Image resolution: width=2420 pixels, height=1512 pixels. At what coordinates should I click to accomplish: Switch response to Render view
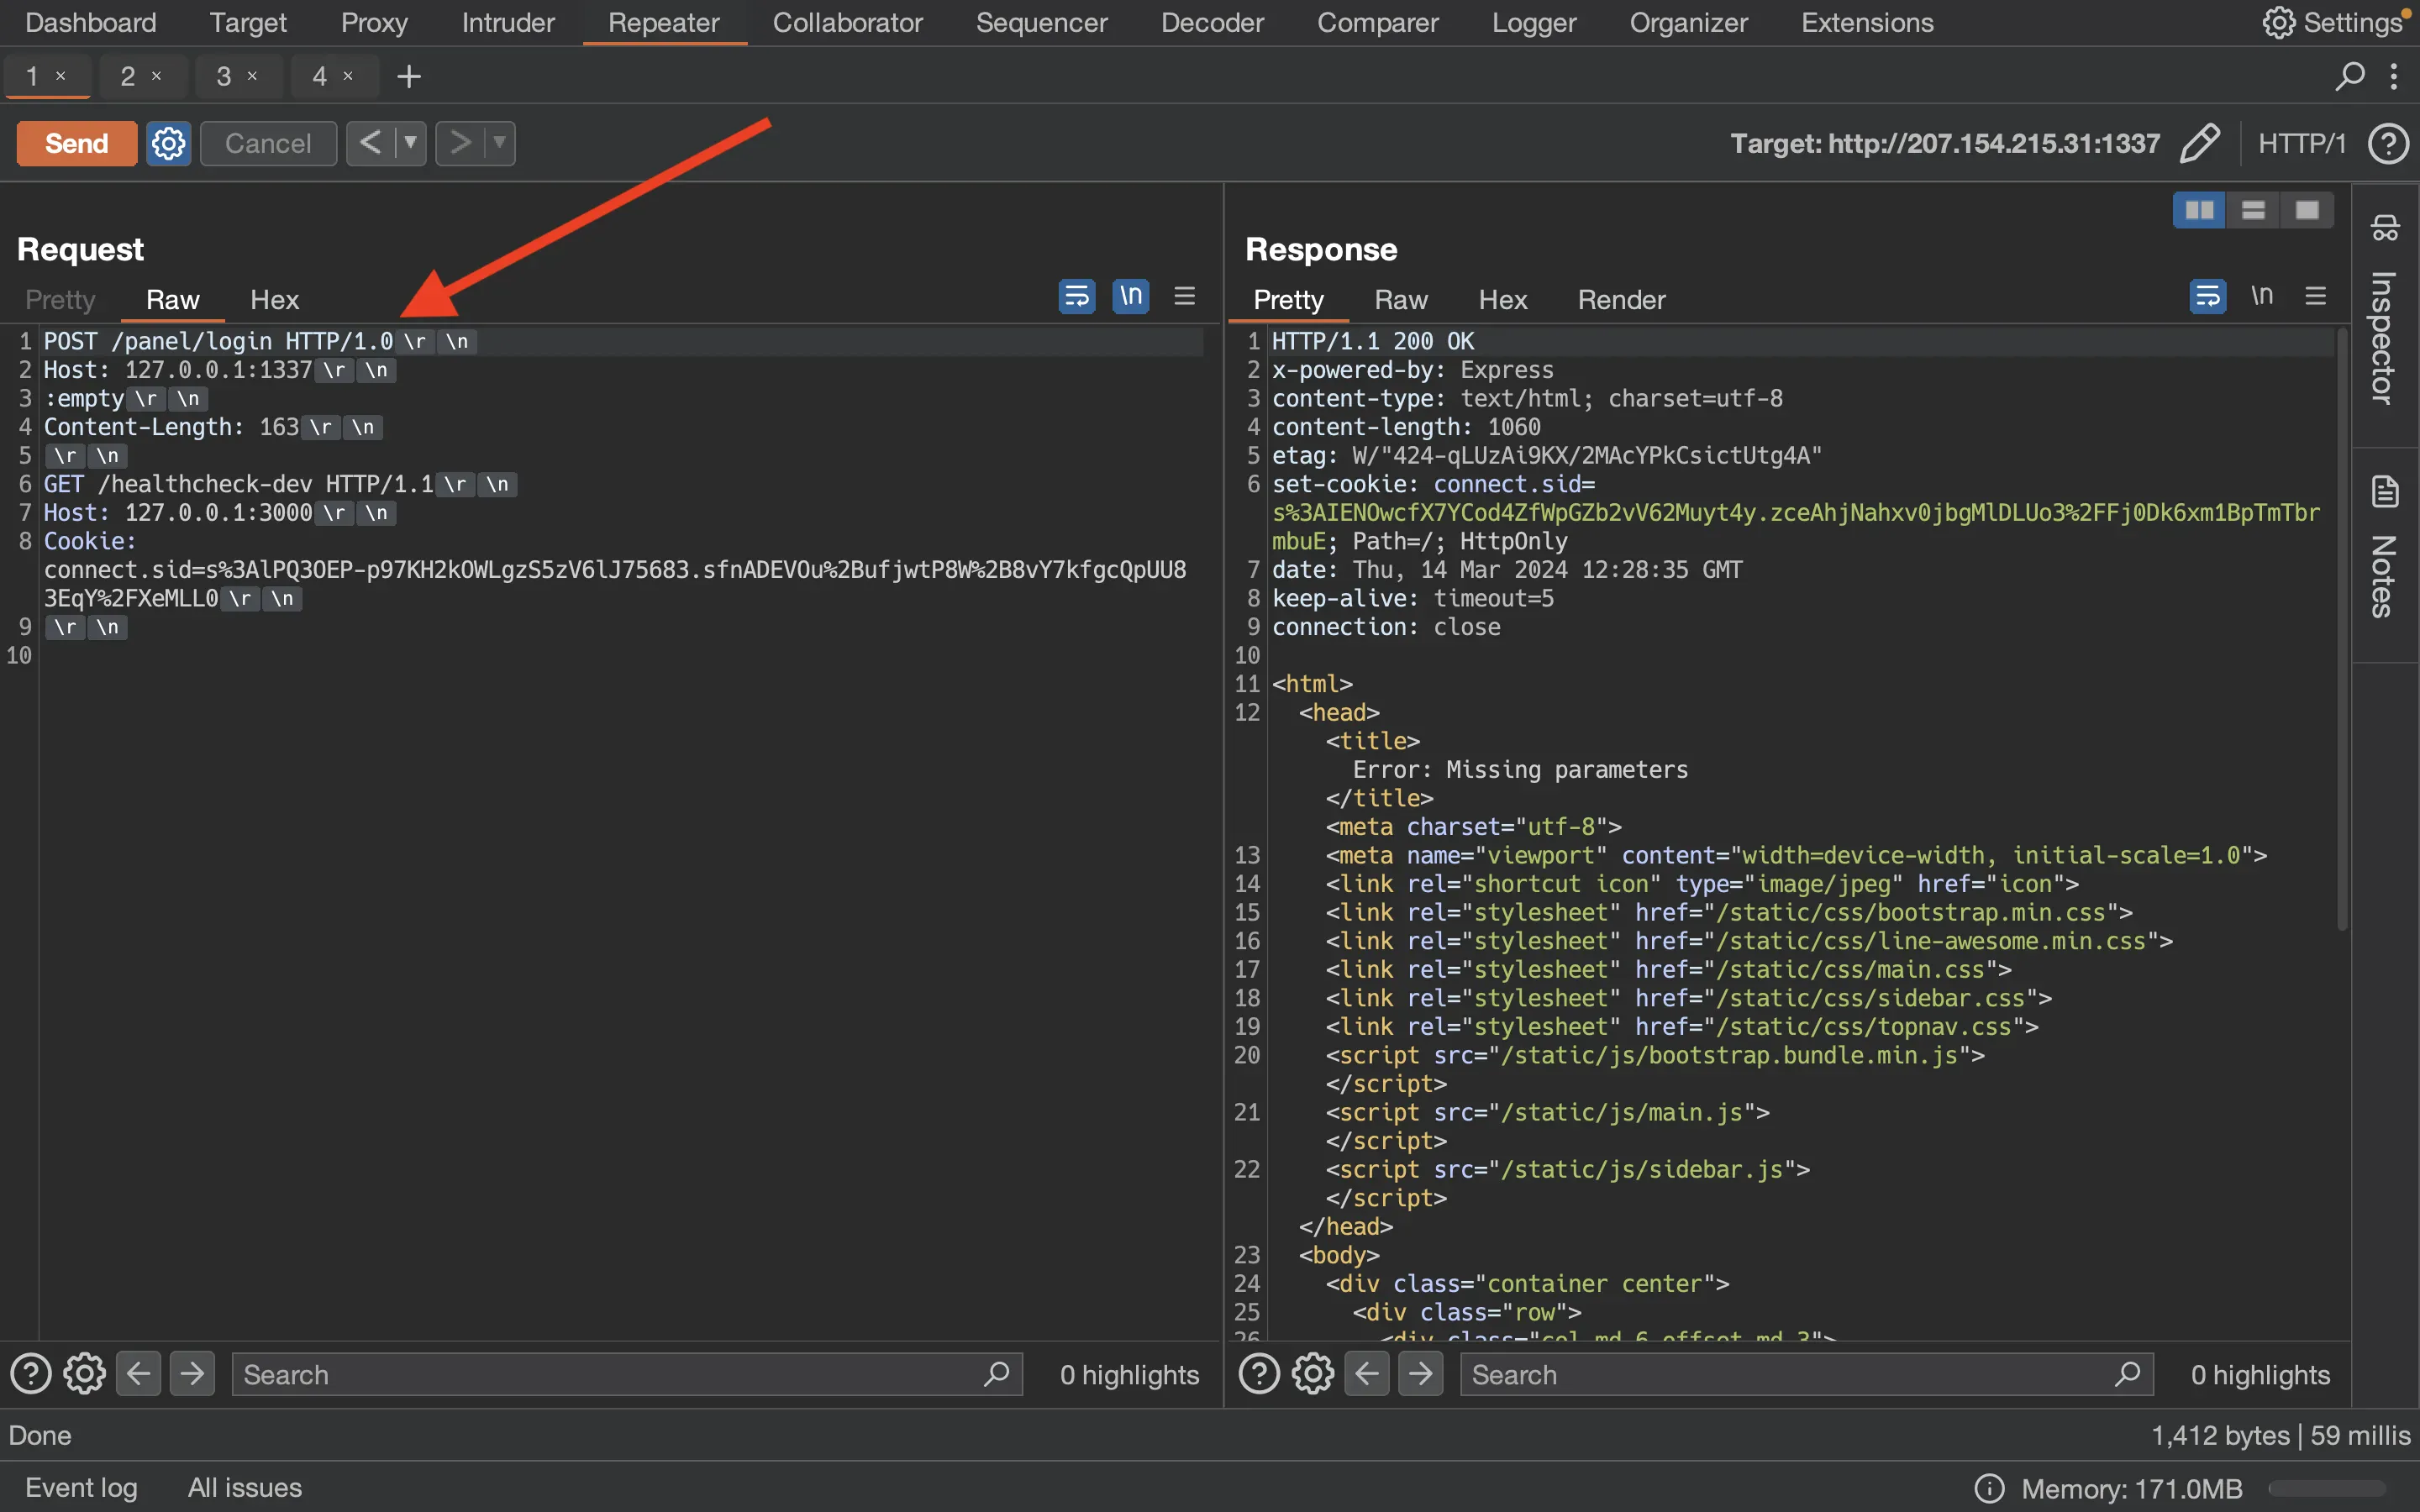click(x=1621, y=300)
